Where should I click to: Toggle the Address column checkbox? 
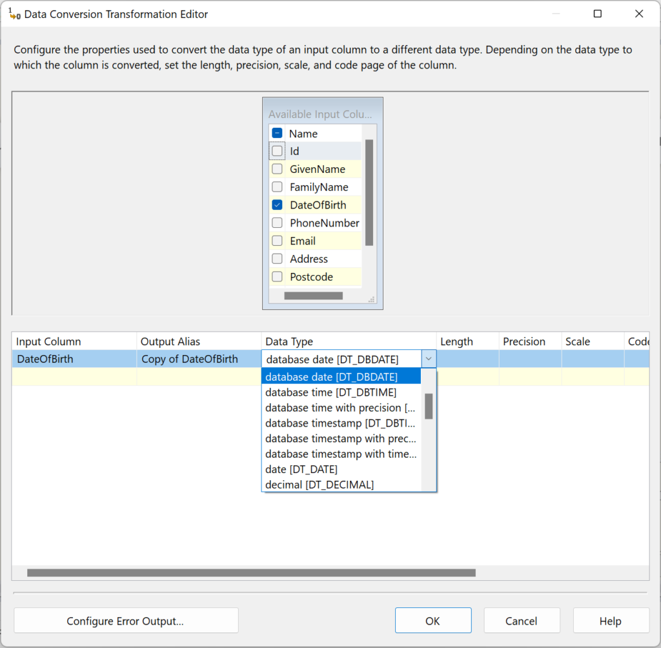tap(278, 259)
